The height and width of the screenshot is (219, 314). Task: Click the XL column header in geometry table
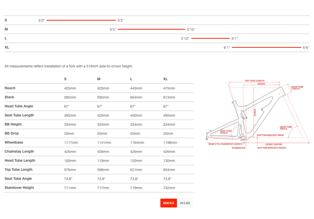coord(165,79)
